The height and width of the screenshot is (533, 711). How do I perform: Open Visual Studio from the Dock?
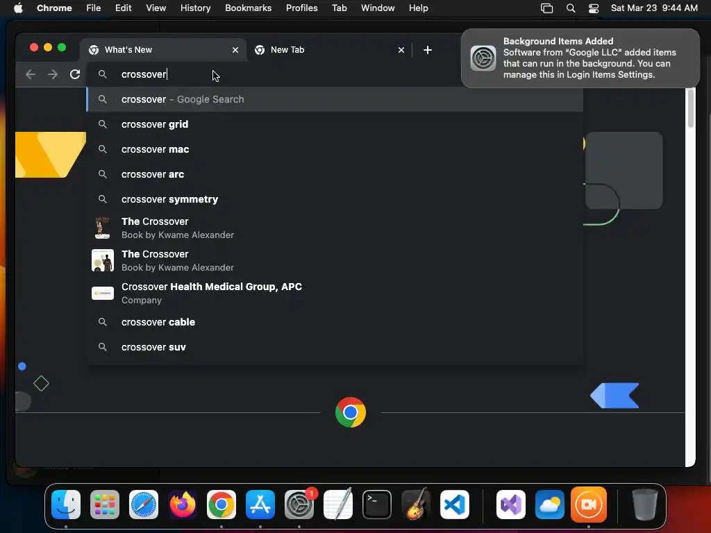click(511, 505)
